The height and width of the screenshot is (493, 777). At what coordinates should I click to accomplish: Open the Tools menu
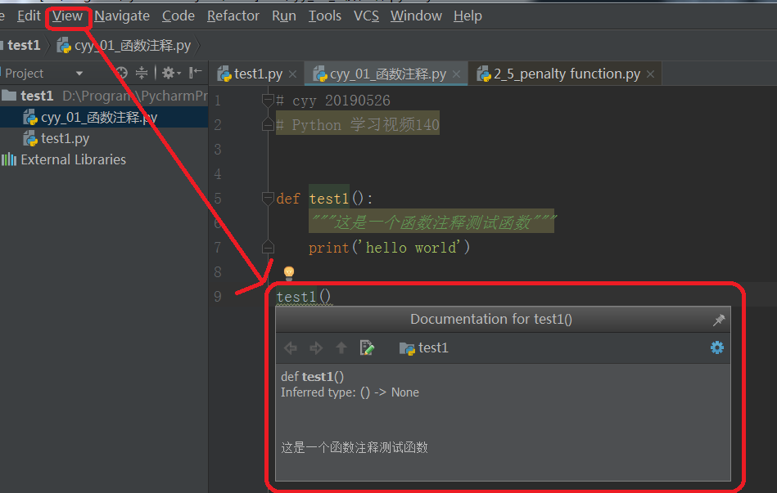click(x=324, y=16)
